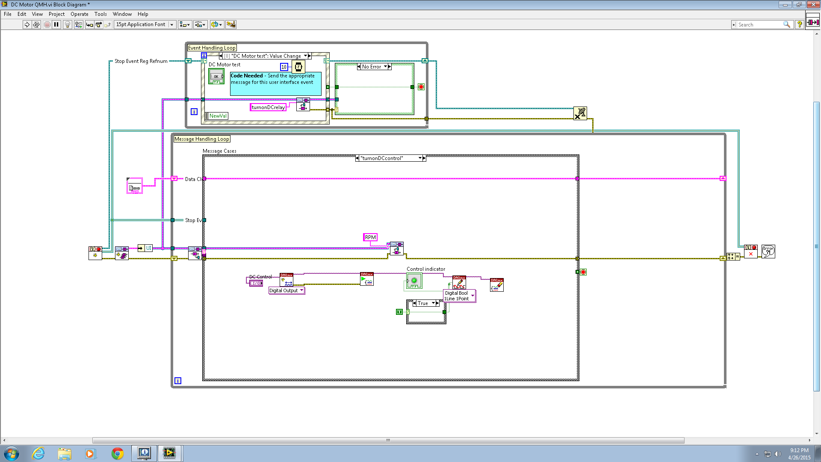Select the turnonDCrelay string constant
821x462 pixels.
[268, 107]
